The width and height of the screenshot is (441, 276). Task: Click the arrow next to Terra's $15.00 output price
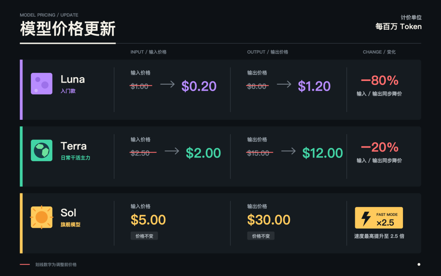(x=288, y=151)
